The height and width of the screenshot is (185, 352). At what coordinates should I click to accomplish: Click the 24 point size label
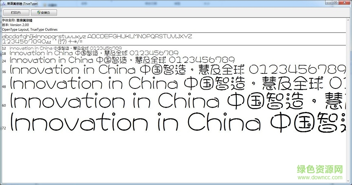point(4,61)
